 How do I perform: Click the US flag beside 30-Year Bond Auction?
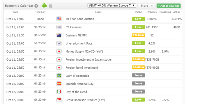[59, 19]
